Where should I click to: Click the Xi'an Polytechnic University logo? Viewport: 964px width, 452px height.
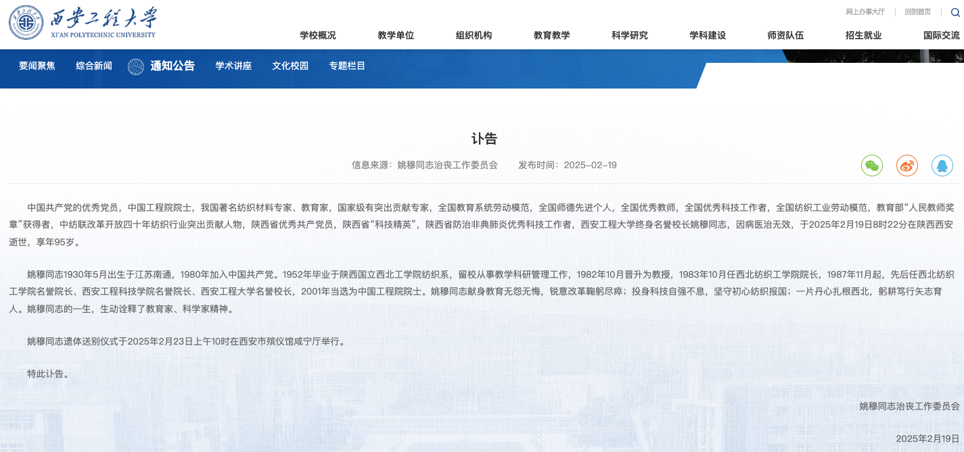(83, 23)
